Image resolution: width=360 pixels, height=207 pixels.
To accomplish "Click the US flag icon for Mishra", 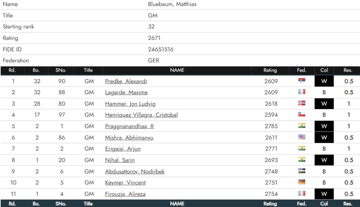I will (x=301, y=138).
